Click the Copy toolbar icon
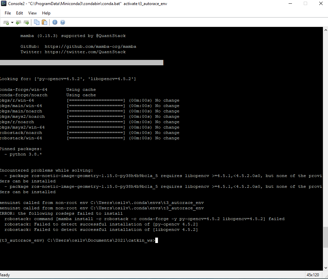The width and height of the screenshot is (328, 279). point(37,22)
